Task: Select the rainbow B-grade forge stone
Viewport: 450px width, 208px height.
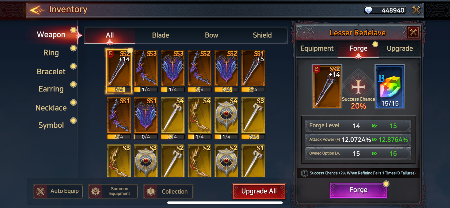Action: (x=390, y=86)
